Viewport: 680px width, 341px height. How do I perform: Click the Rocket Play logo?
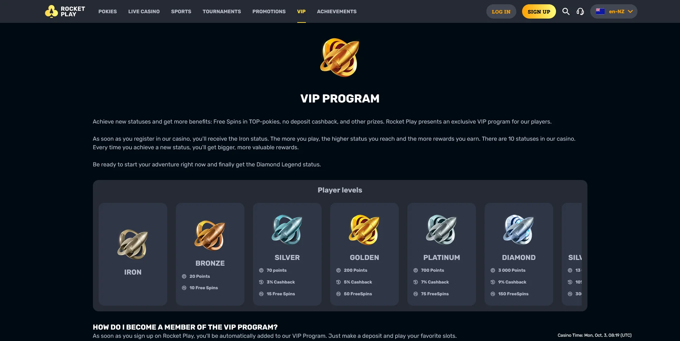click(x=65, y=11)
